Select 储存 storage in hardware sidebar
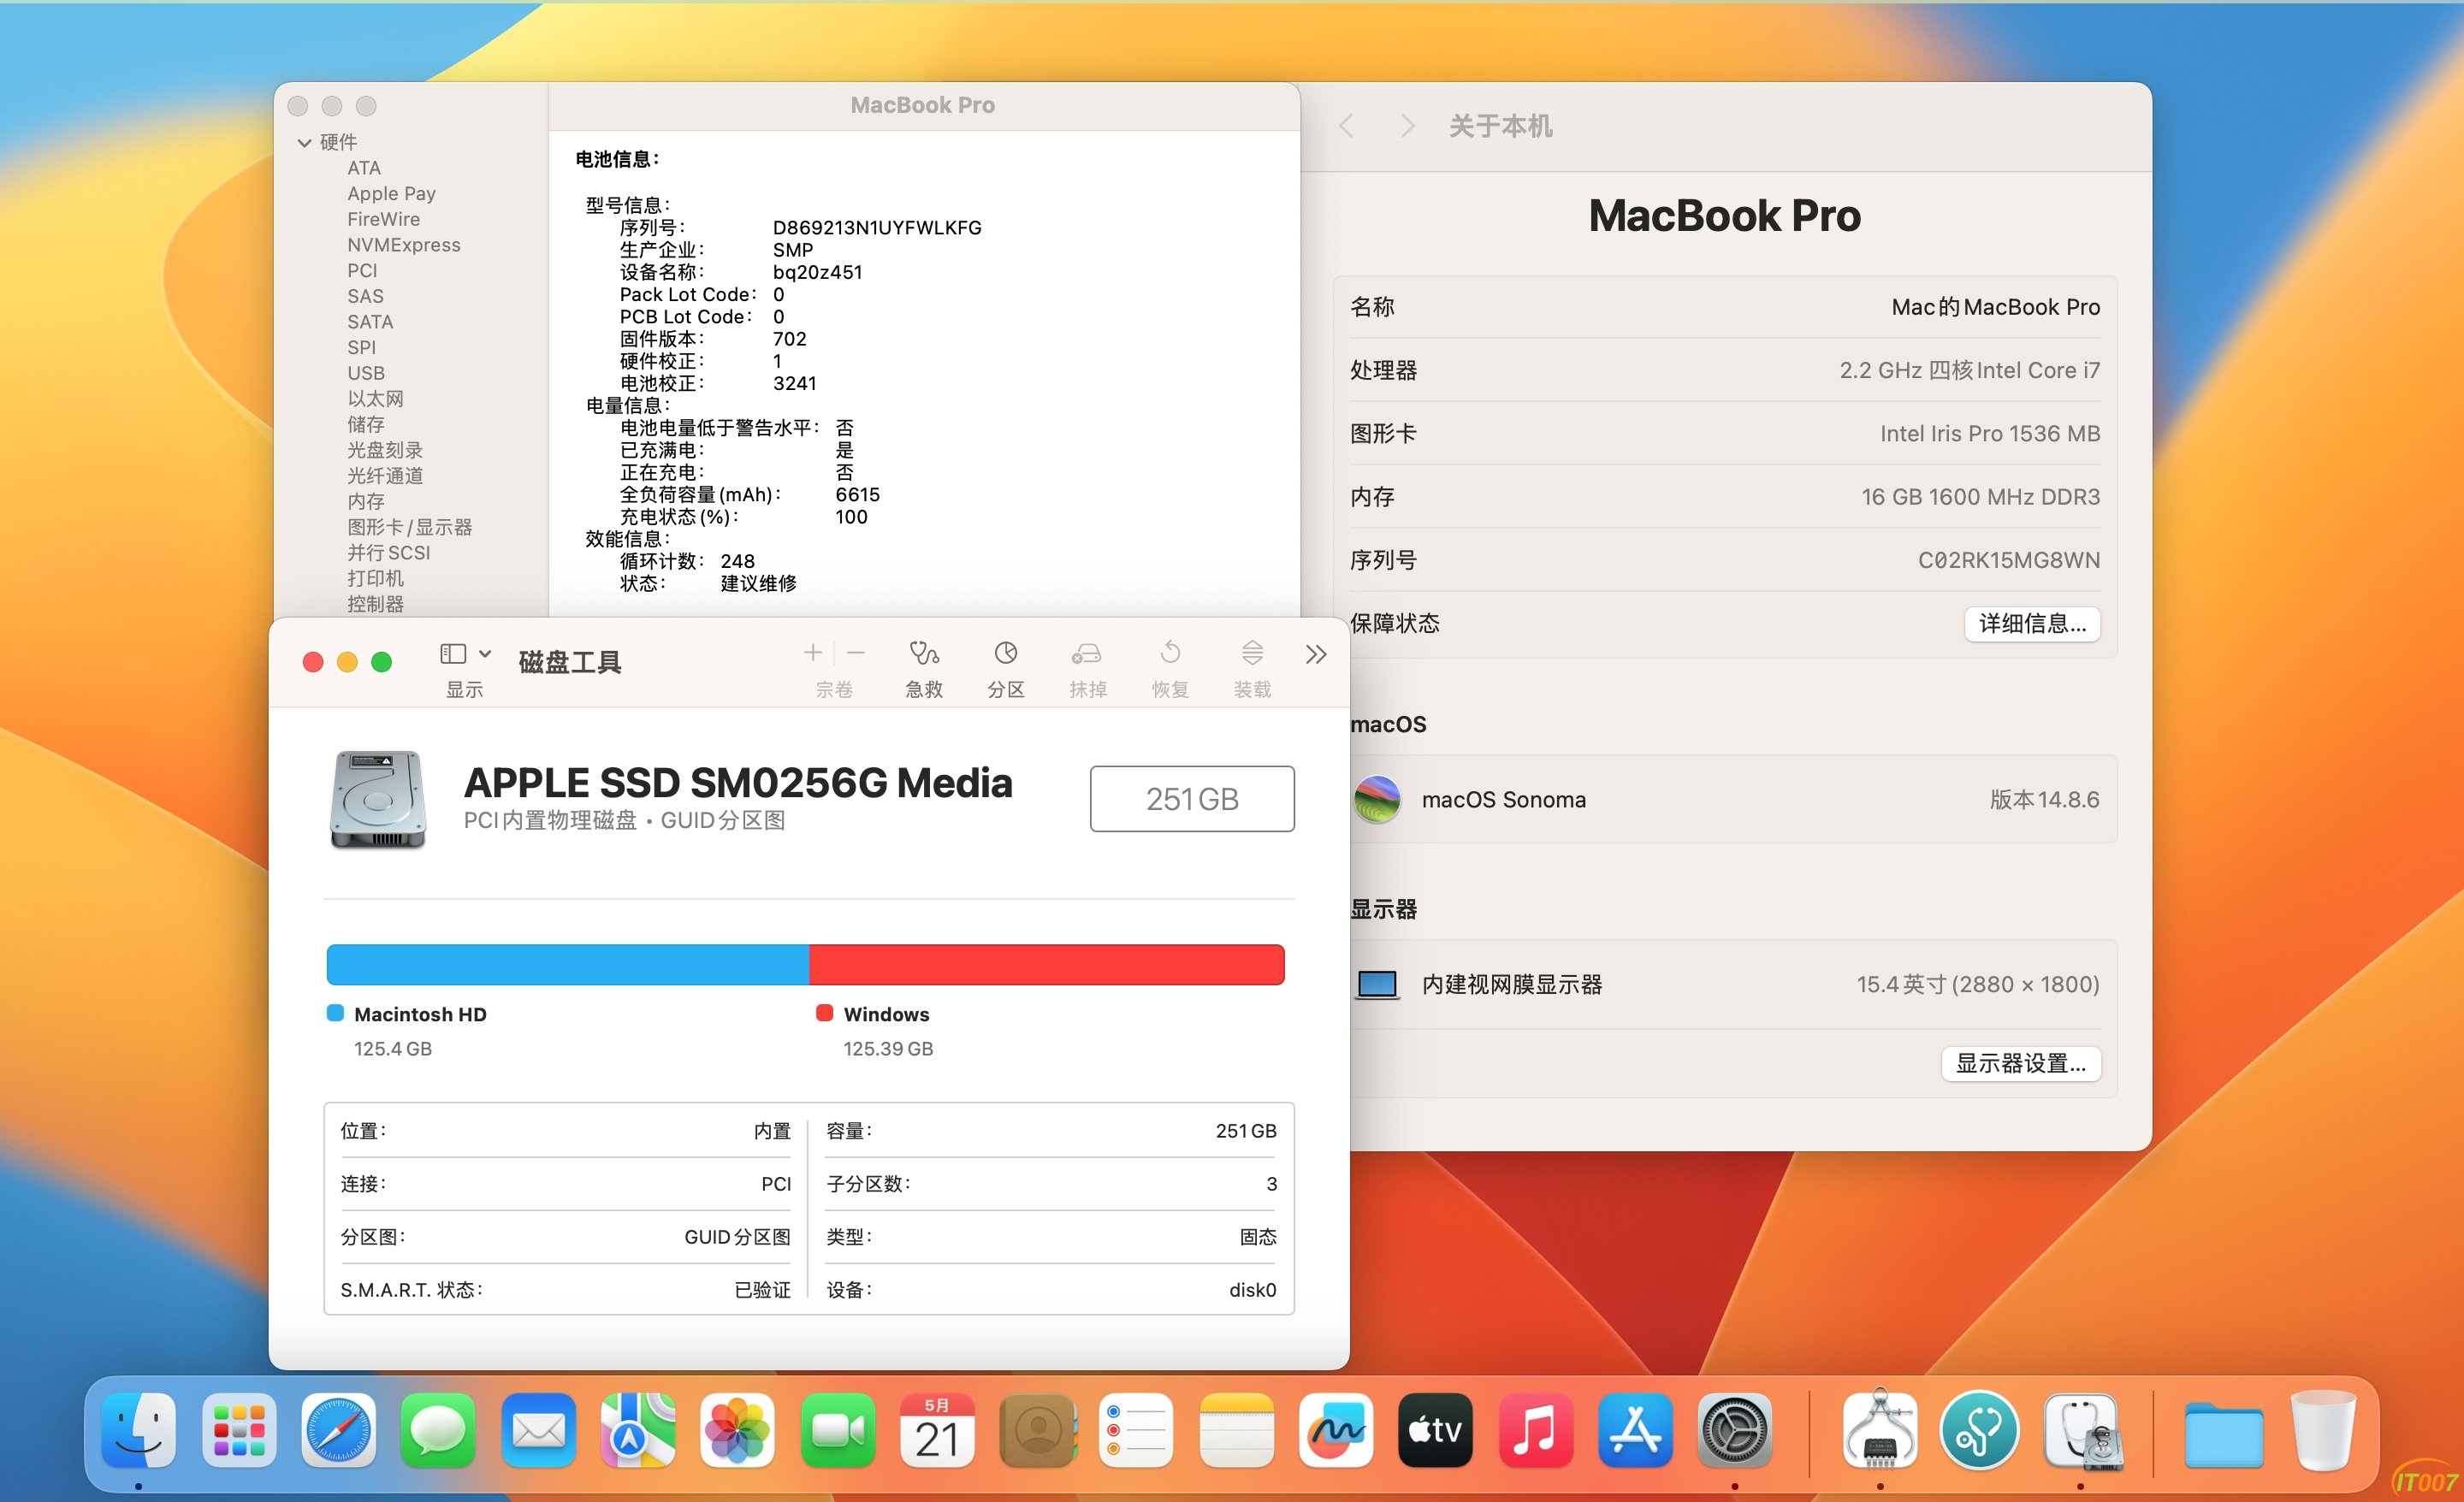This screenshot has width=2464, height=1502. coord(366,424)
